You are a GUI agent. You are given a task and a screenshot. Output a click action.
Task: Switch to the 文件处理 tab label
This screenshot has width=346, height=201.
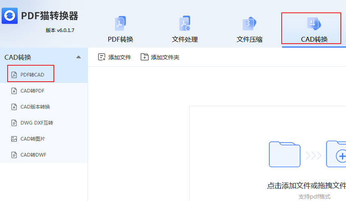point(185,39)
